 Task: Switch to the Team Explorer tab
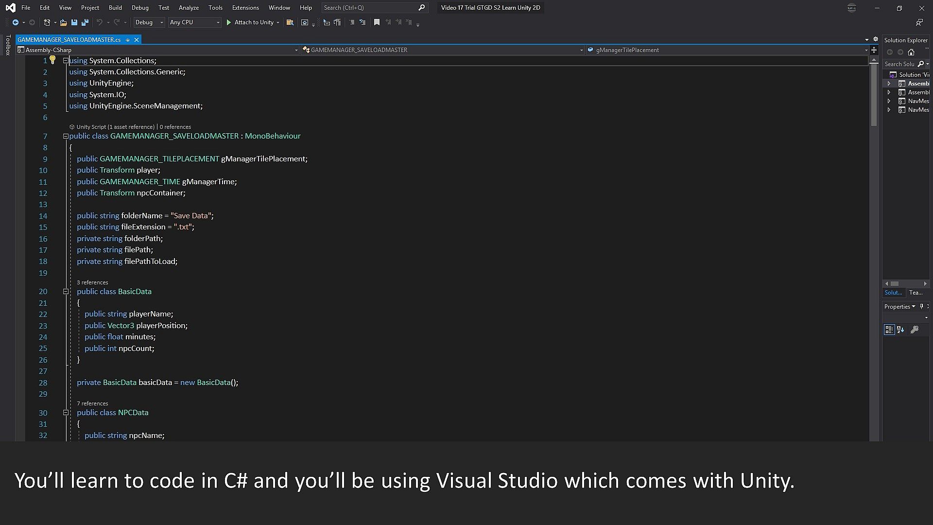pos(916,293)
